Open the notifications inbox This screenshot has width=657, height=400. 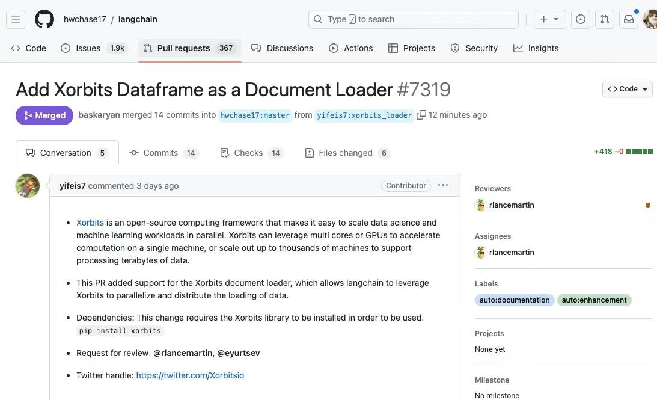tap(629, 19)
